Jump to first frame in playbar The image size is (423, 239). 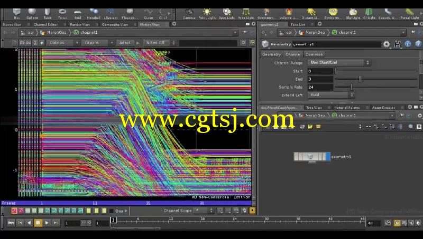[x=11, y=223]
